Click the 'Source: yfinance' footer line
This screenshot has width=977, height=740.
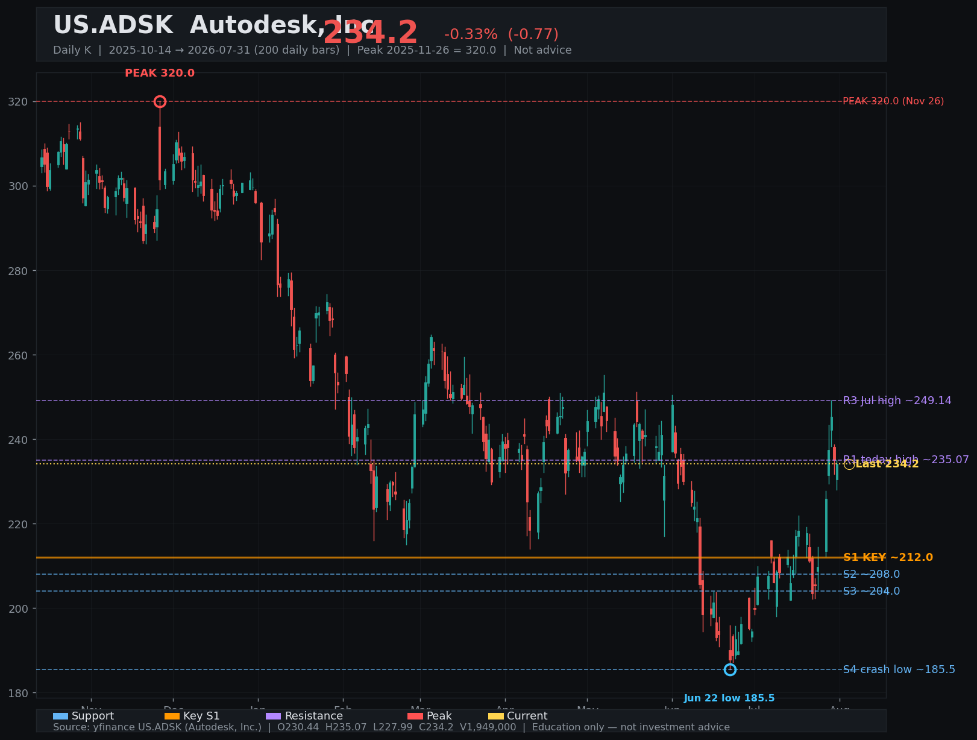[391, 727]
